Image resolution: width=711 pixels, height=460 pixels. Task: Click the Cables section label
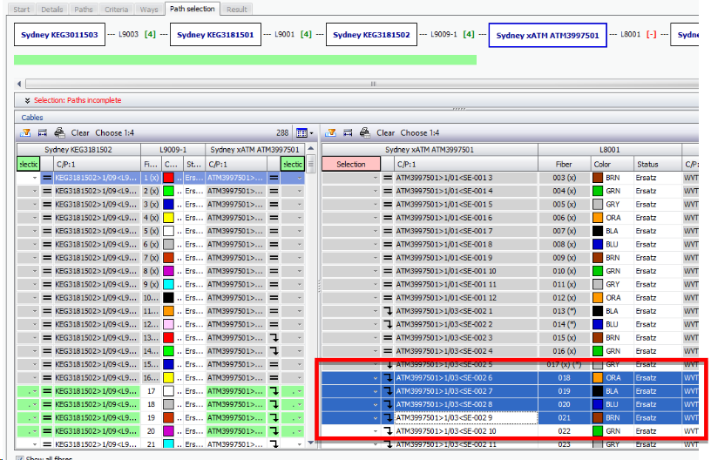32,118
